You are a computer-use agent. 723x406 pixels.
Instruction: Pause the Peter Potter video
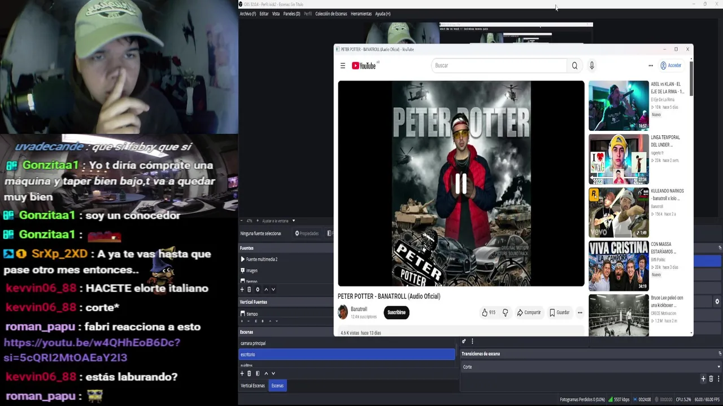click(461, 183)
